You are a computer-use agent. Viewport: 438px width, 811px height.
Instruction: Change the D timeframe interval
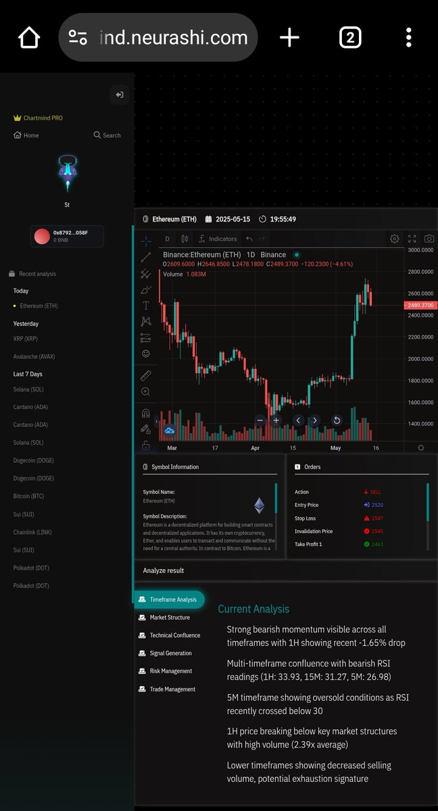(x=168, y=239)
